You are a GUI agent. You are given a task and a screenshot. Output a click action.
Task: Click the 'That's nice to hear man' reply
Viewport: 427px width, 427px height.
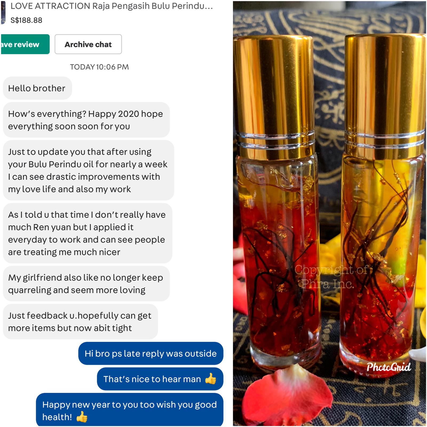pyautogui.click(x=160, y=379)
